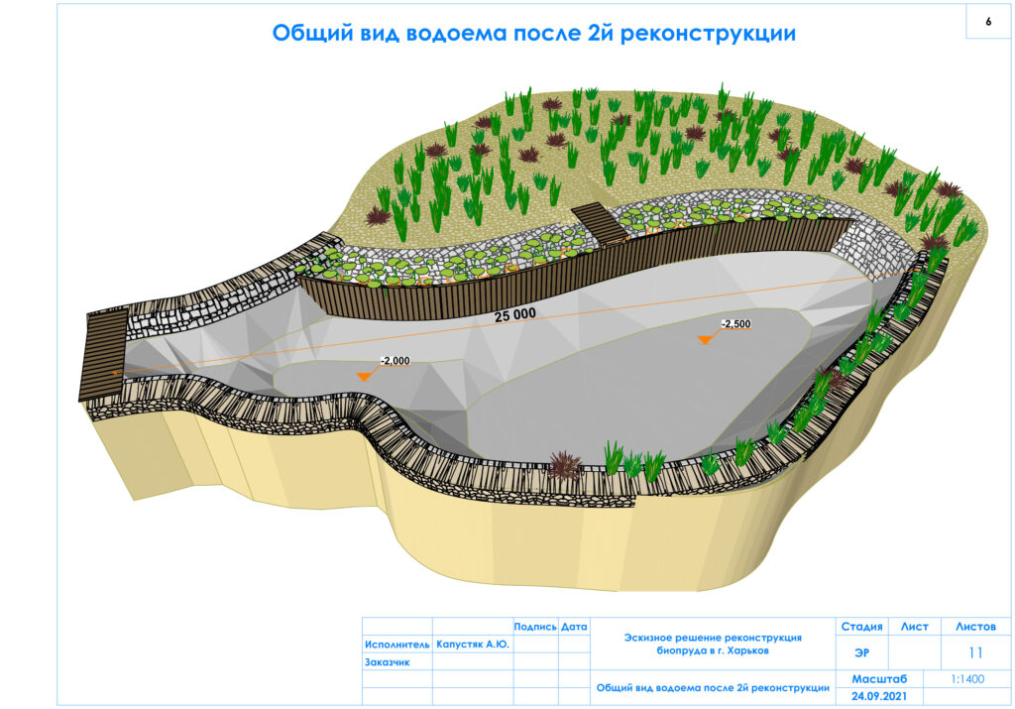Click the 'Исполнитель' cell in title block
1015x709 pixels.
(396, 645)
